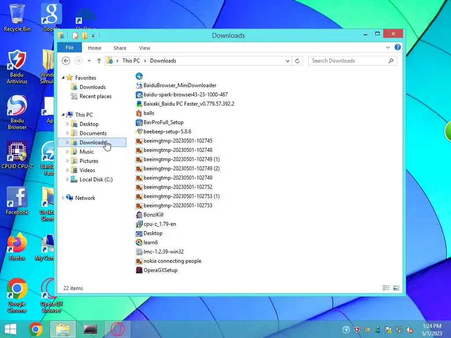Click the Help question mark icon
Image resolution: width=451 pixels, height=338 pixels.
click(x=398, y=48)
